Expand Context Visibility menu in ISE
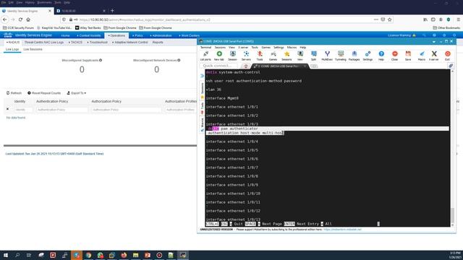The width and height of the screenshot is (463, 260). pos(89,35)
